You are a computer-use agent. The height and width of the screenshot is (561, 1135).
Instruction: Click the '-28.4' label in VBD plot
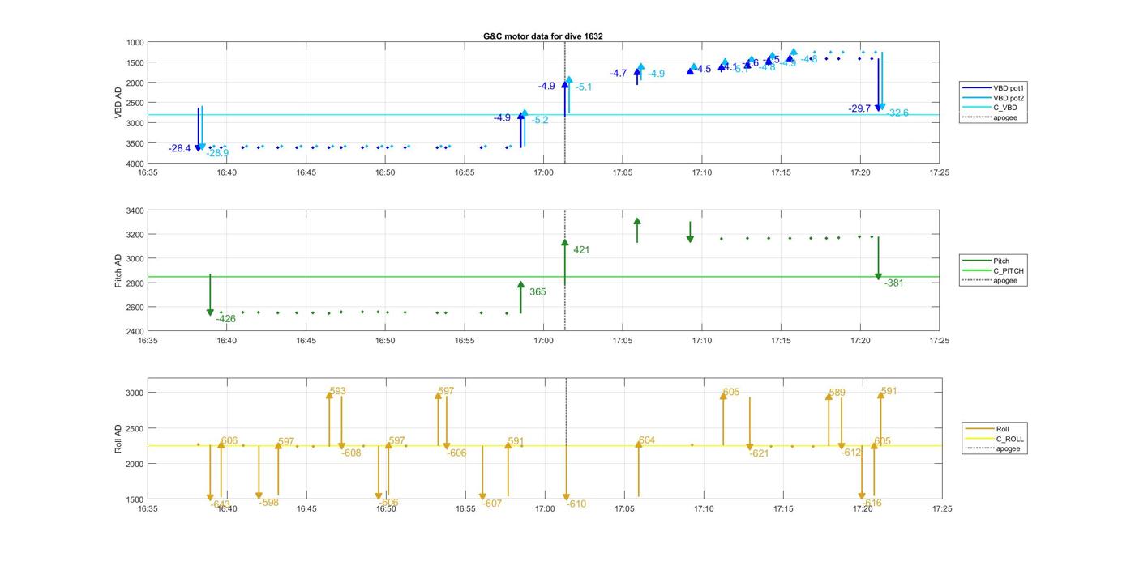click(x=180, y=149)
